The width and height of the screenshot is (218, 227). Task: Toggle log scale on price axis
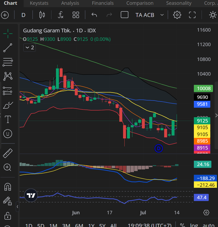194,225
